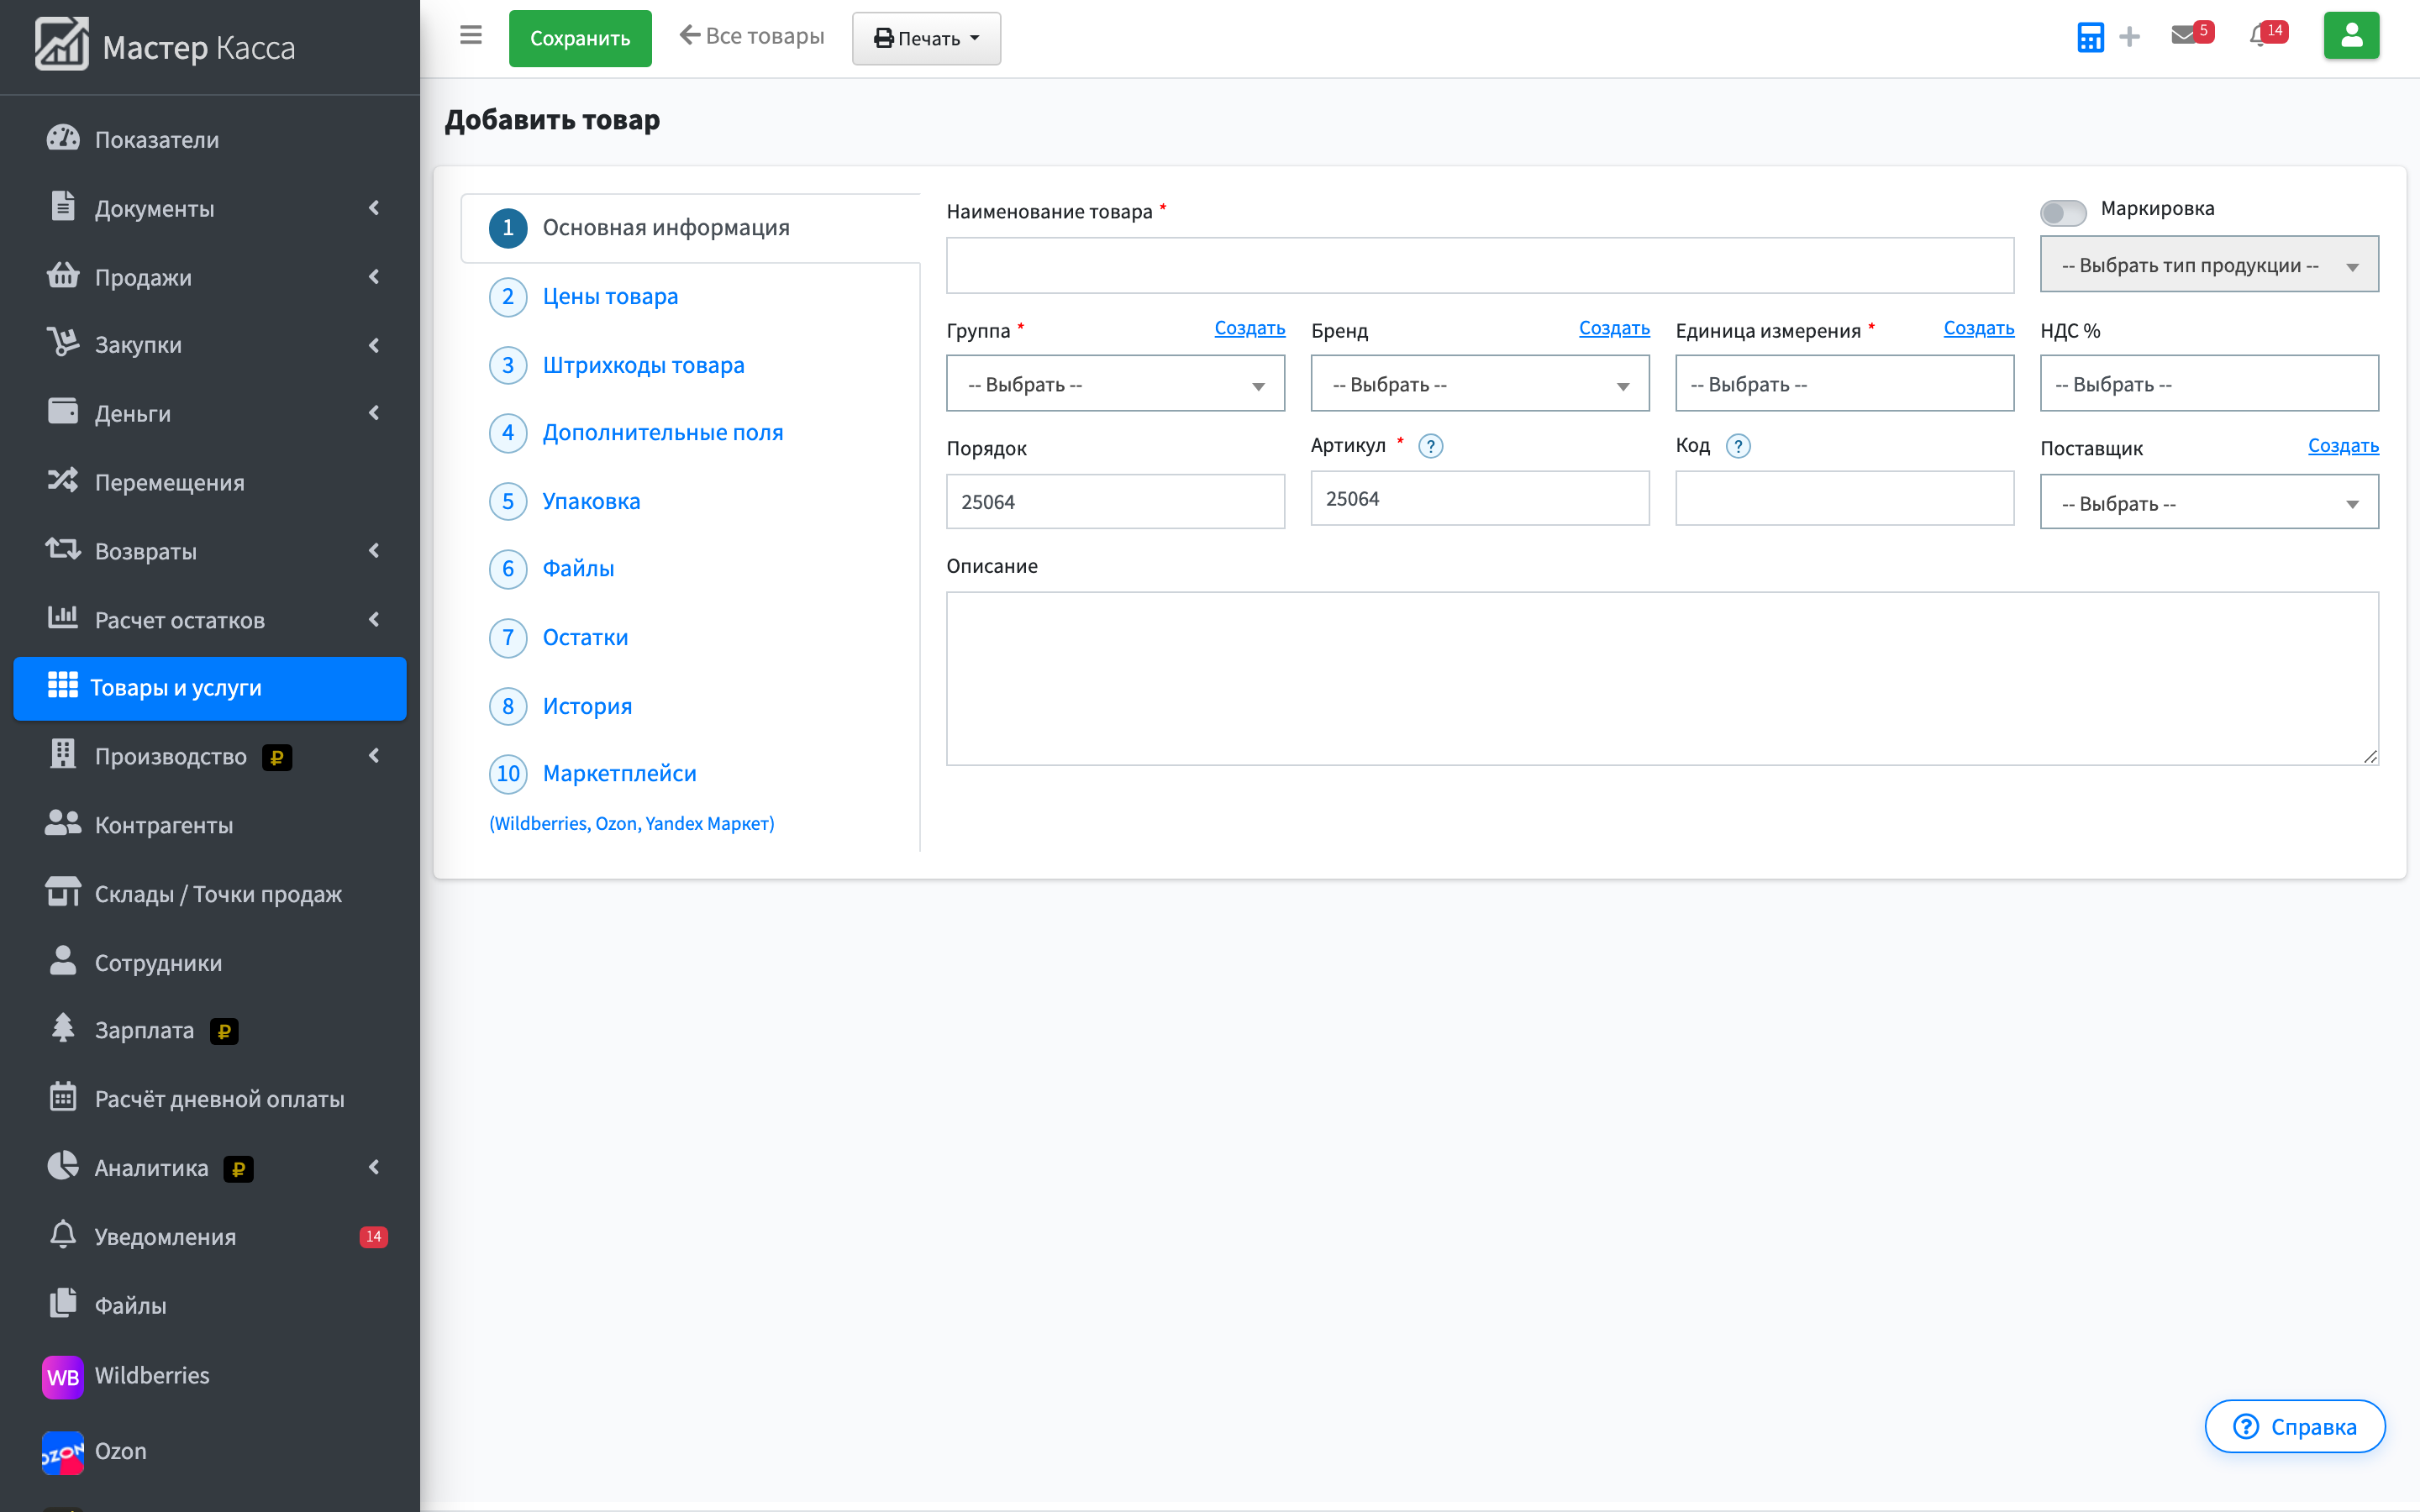Open the Бренд dropdown
2420x1512 pixels.
[1480, 384]
